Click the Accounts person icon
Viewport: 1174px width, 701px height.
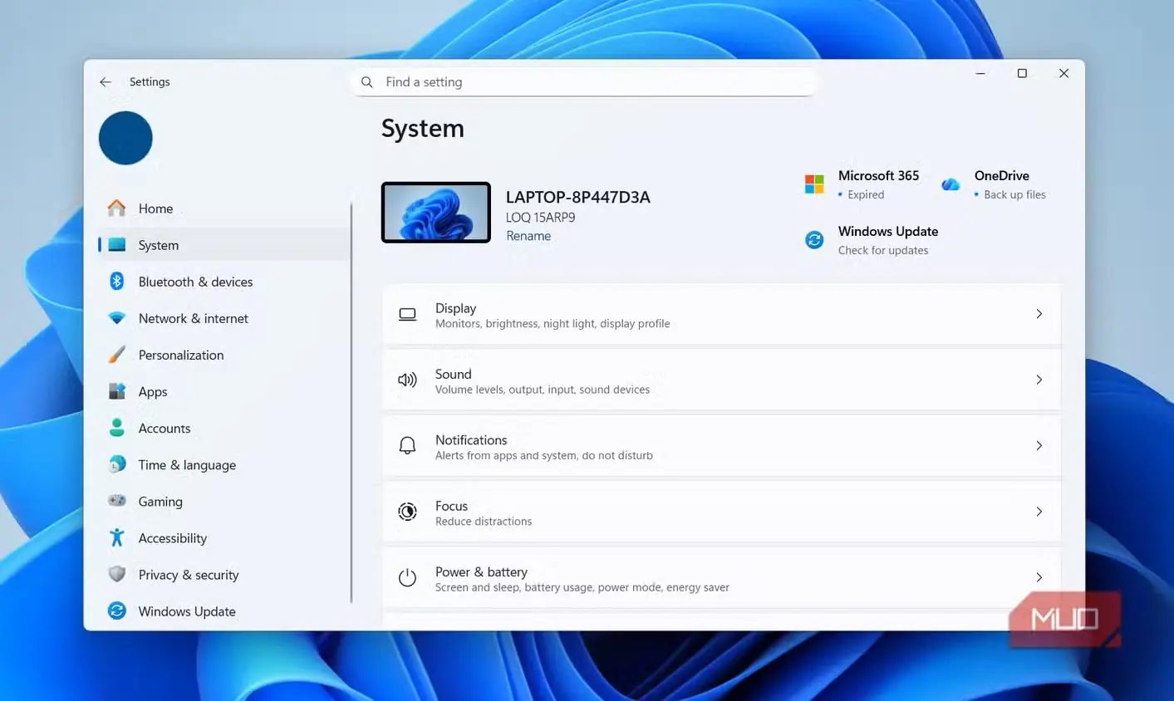click(x=117, y=428)
